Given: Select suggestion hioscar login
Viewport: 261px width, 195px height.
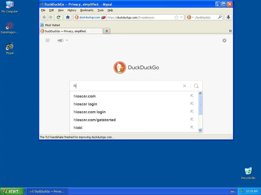Looking at the screenshot, I should pyautogui.click(x=134, y=104).
